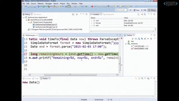Select the Display tab

[45, 79]
